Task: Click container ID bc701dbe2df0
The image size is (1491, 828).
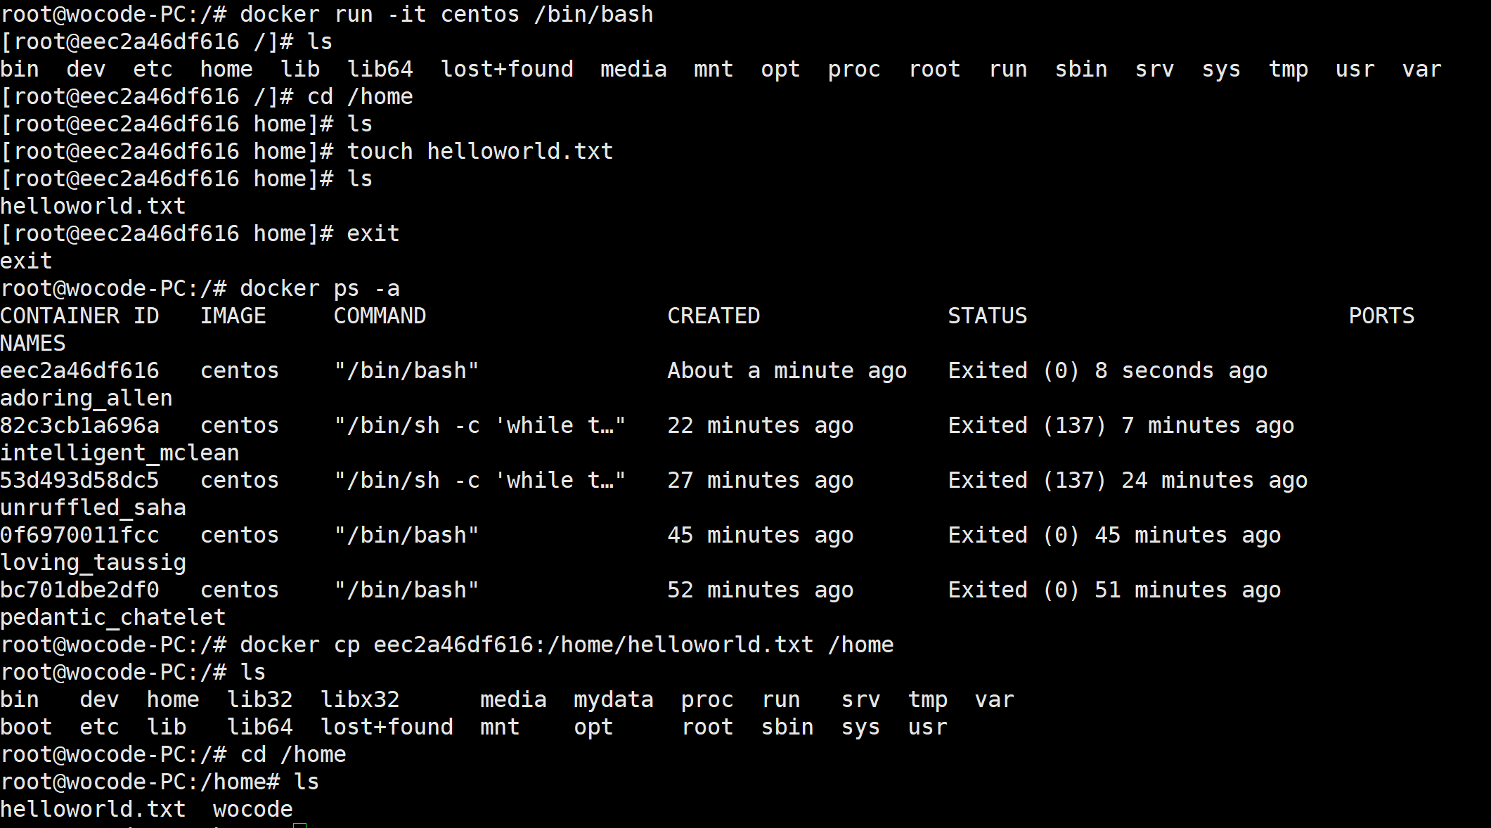Action: [79, 590]
